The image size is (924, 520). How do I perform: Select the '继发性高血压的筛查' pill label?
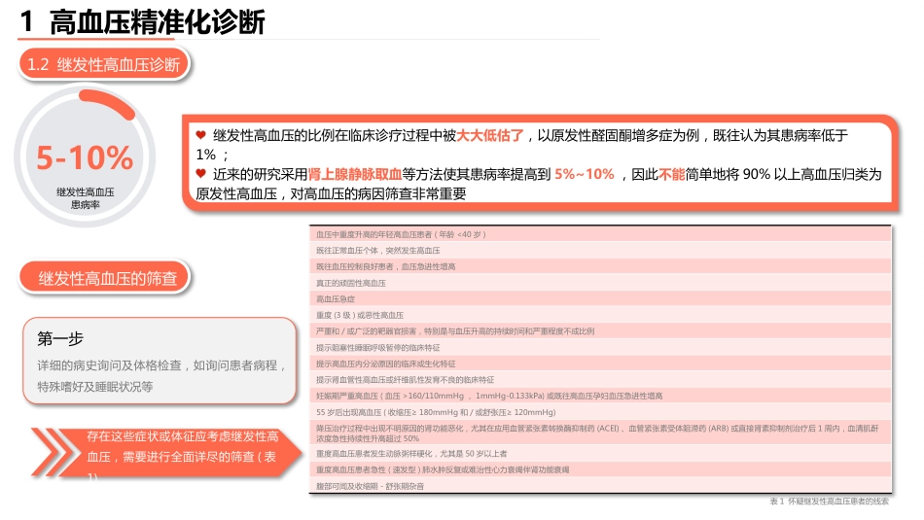(107, 278)
